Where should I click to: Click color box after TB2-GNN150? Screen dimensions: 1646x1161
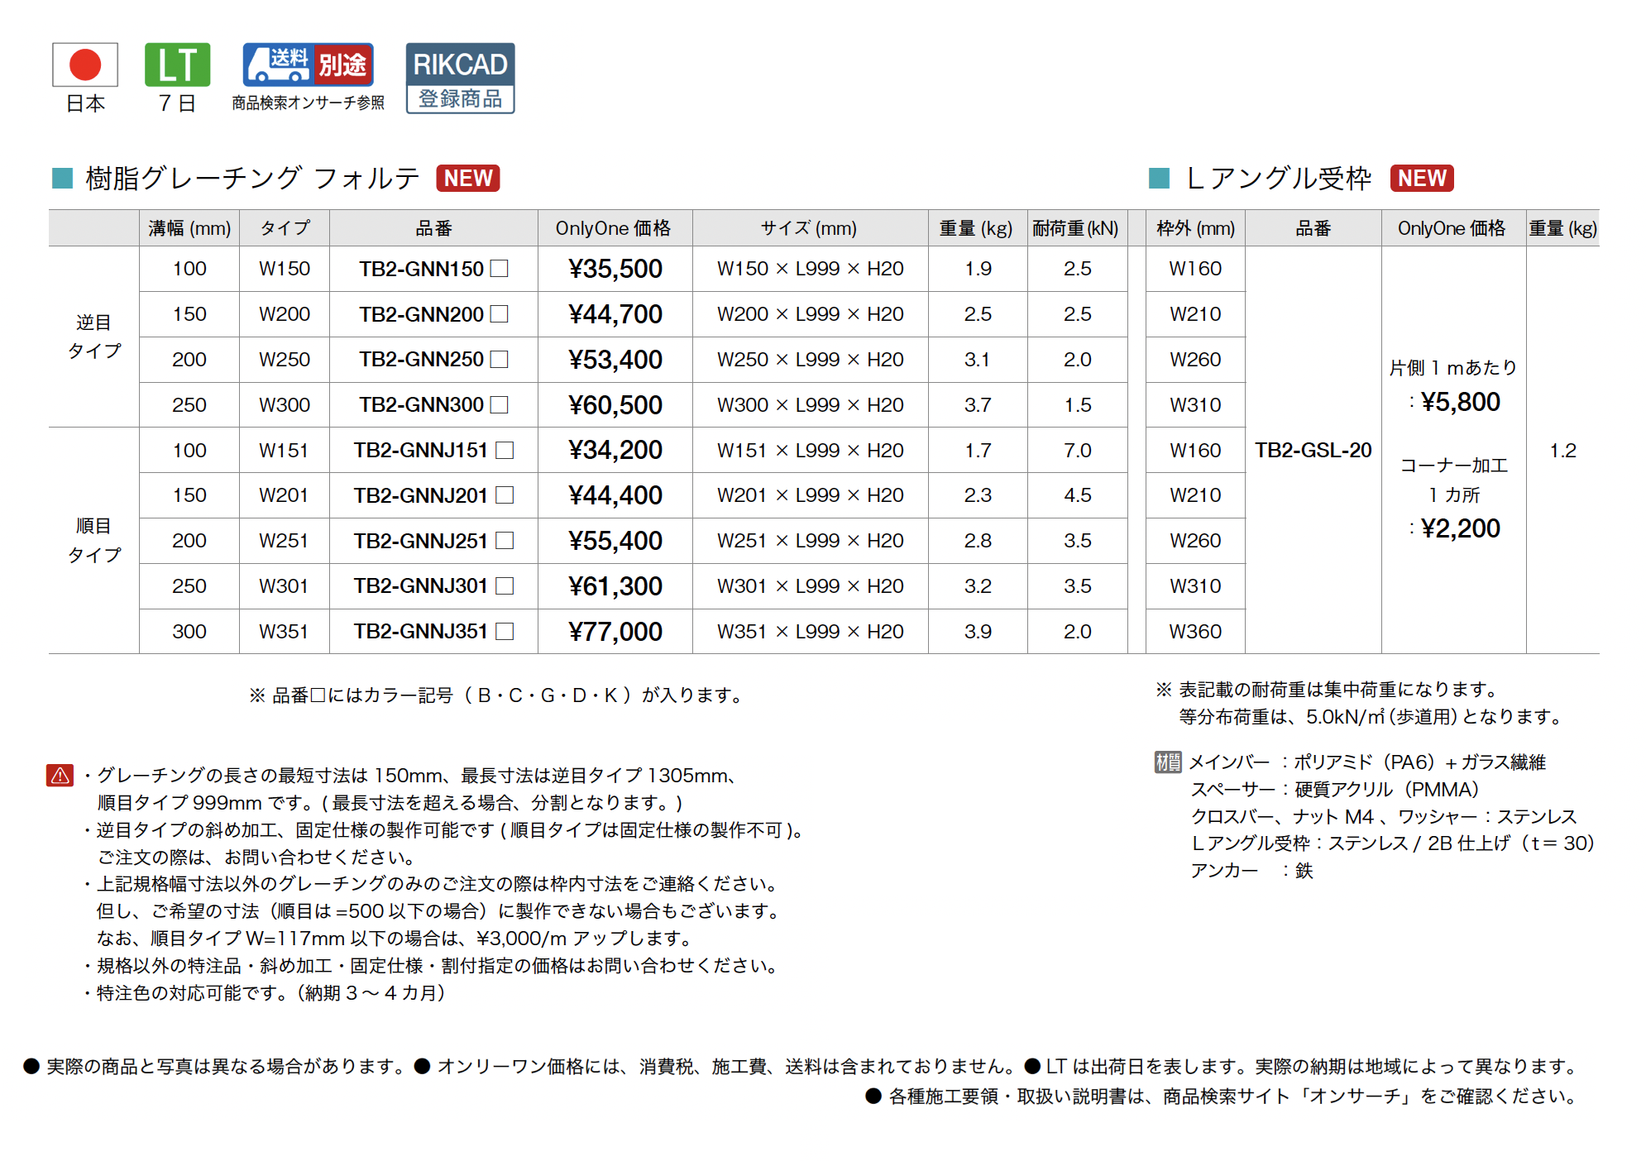(x=499, y=269)
